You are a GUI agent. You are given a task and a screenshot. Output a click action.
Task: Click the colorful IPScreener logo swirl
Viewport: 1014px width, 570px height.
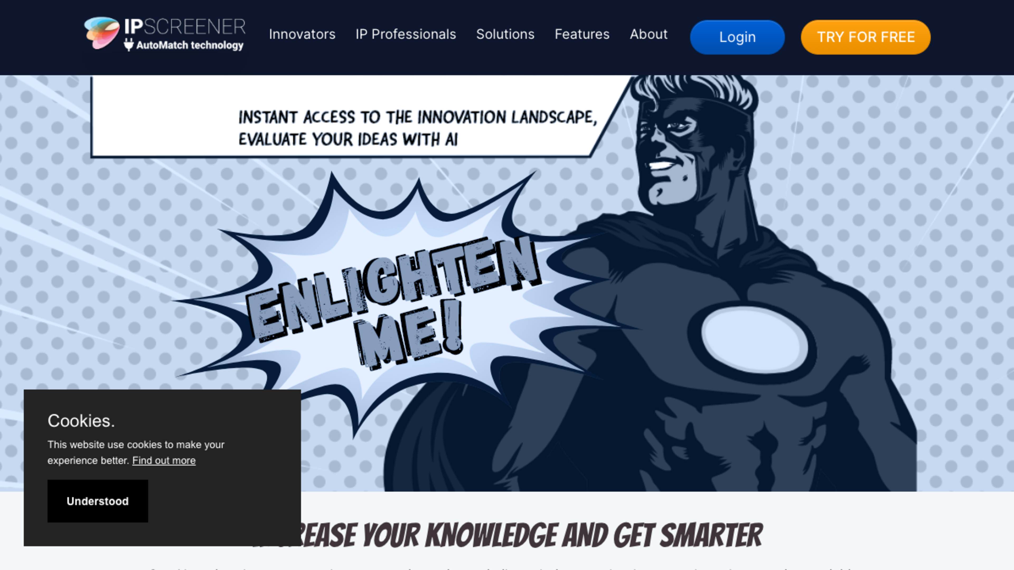[102, 33]
